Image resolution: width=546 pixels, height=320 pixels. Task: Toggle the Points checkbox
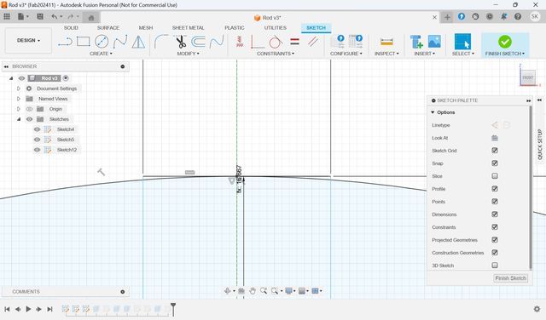pyautogui.click(x=495, y=202)
